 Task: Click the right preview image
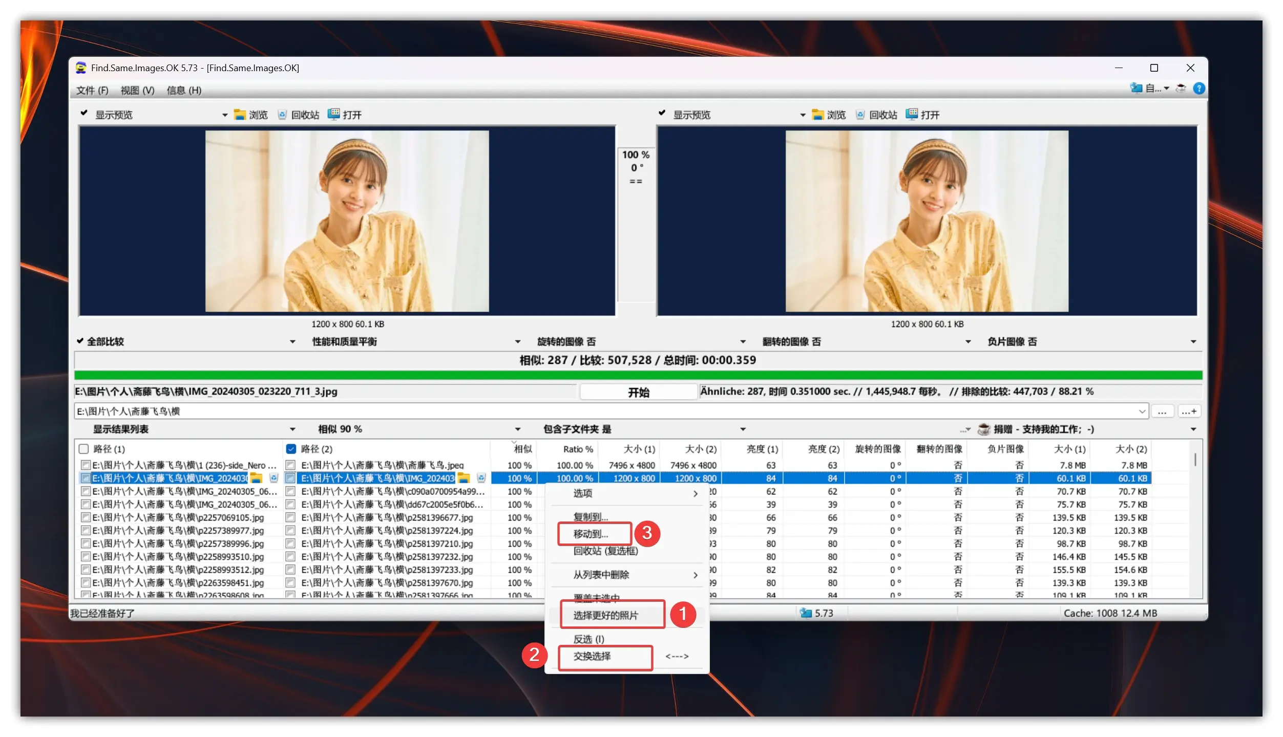(927, 221)
